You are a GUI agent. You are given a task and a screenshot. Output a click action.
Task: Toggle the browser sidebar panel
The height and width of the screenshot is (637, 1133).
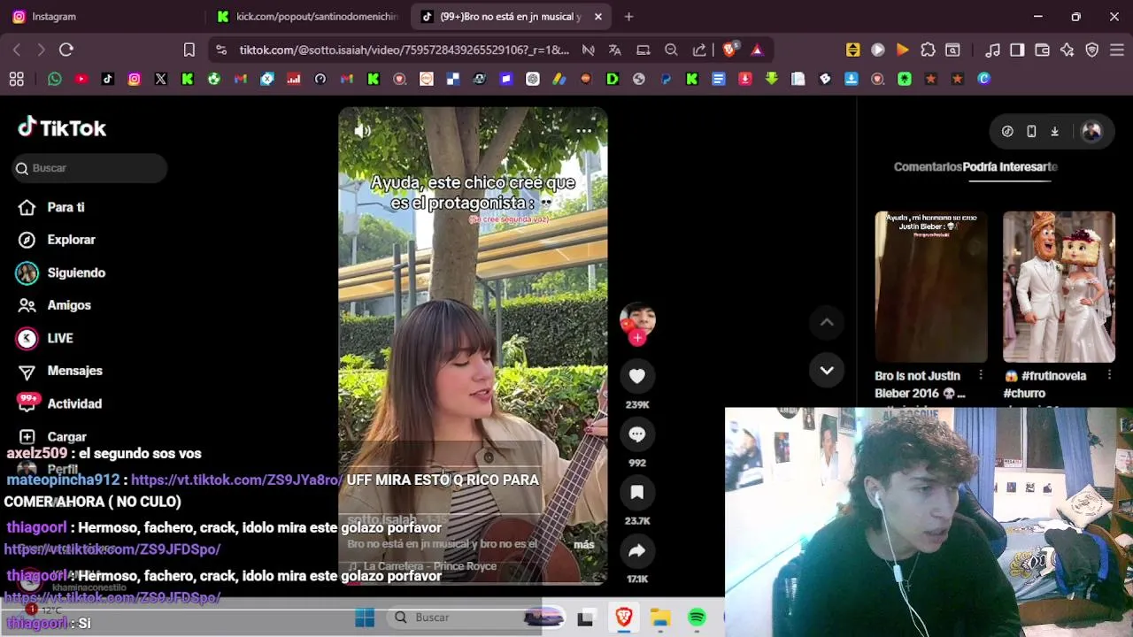tap(1017, 50)
